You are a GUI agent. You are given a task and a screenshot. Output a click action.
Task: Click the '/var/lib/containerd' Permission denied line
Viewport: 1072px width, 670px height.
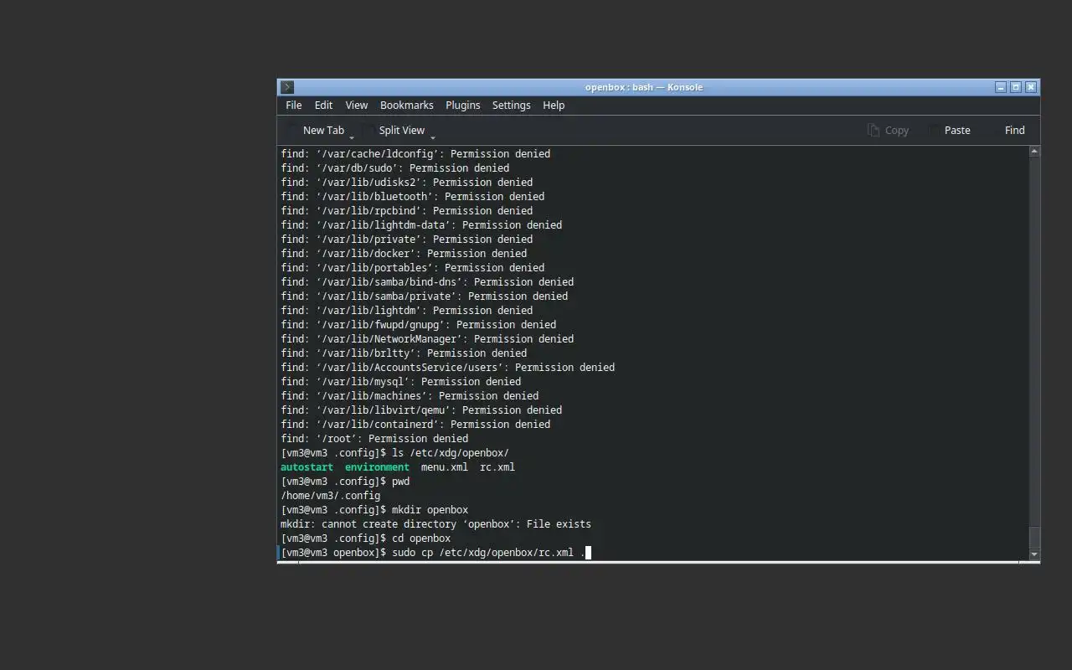coord(415,424)
